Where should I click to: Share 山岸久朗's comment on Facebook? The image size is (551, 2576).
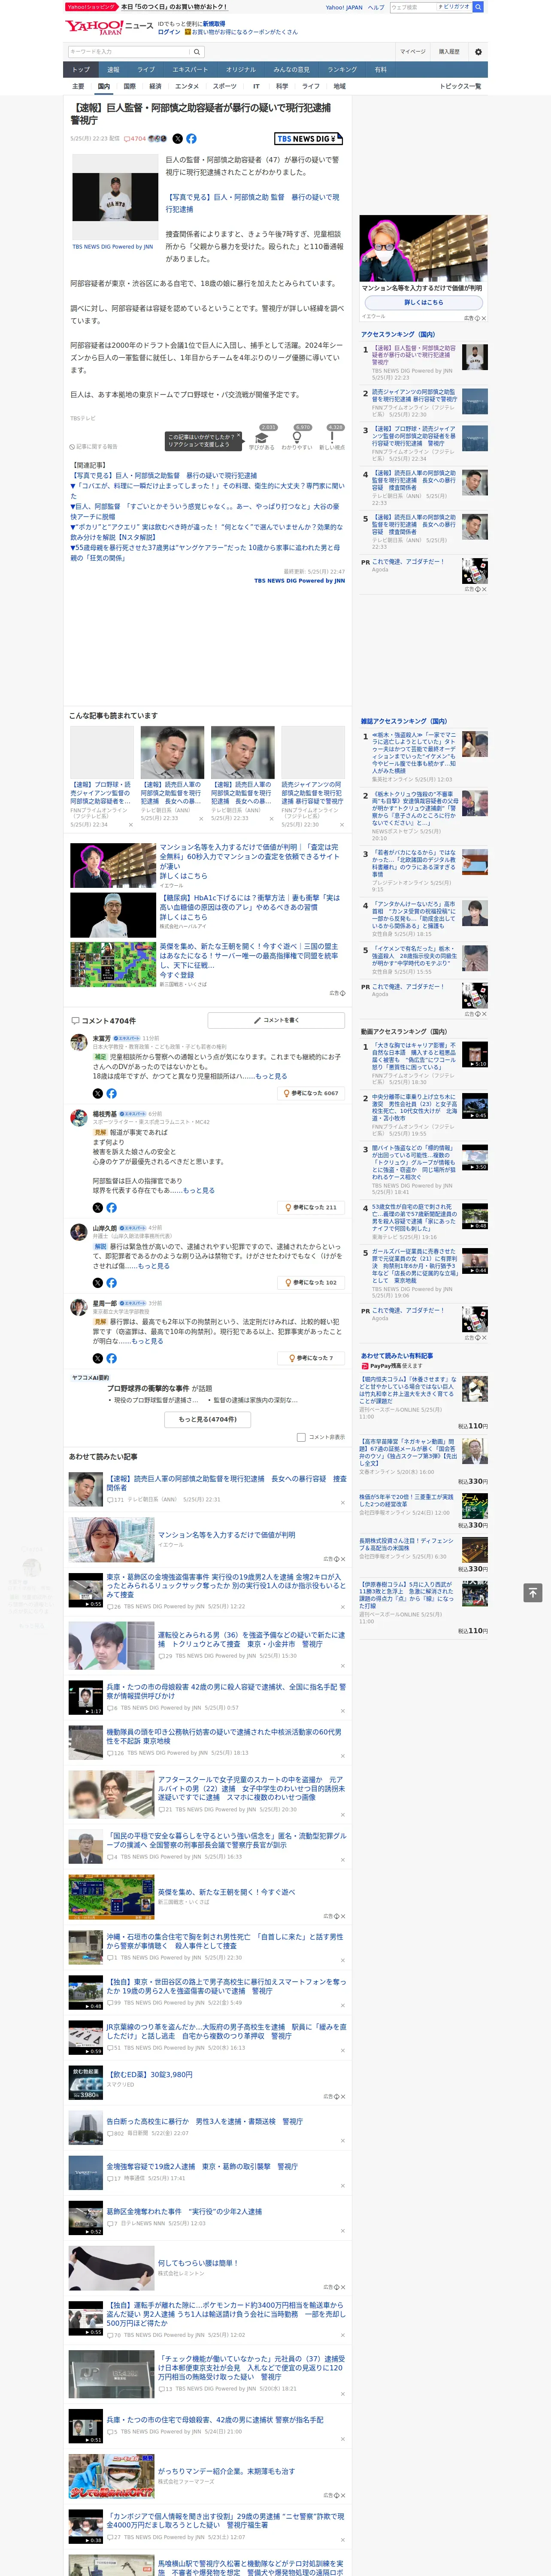click(111, 1282)
